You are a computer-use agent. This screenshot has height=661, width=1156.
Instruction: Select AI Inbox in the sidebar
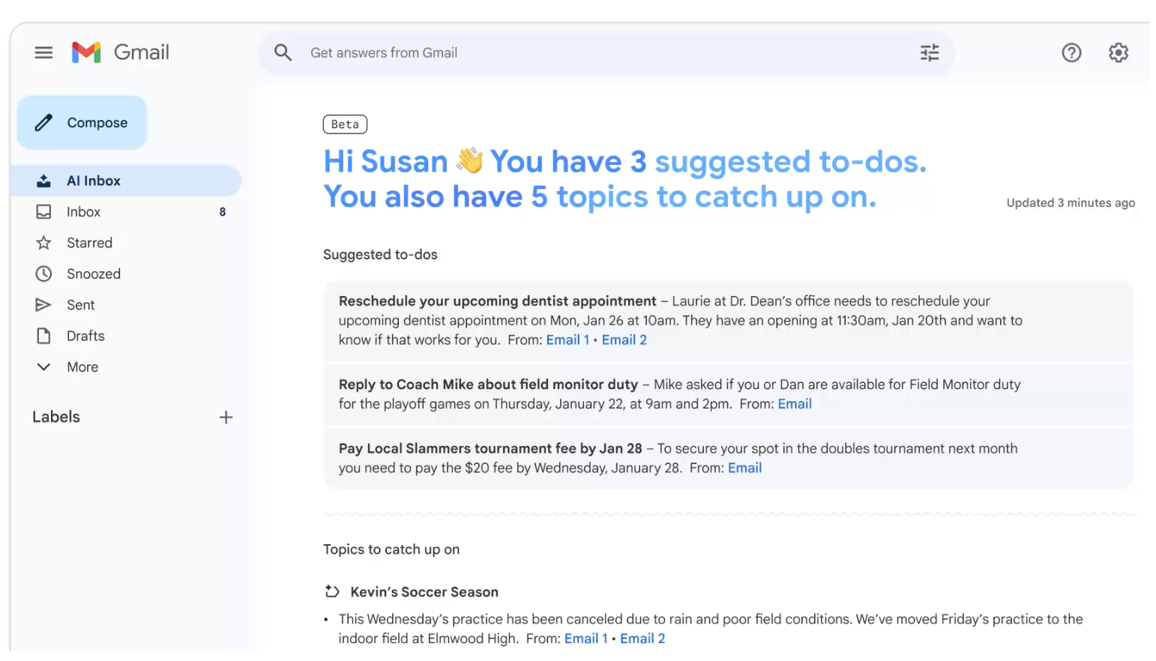click(94, 181)
